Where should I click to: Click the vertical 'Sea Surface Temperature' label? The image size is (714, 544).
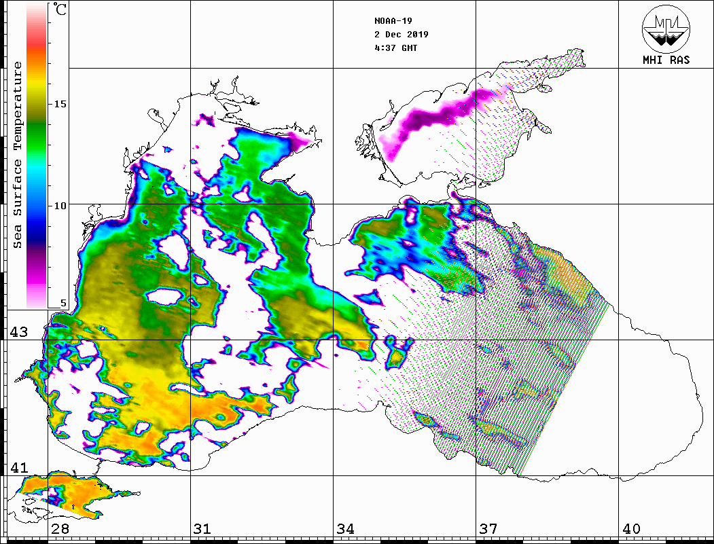[17, 155]
